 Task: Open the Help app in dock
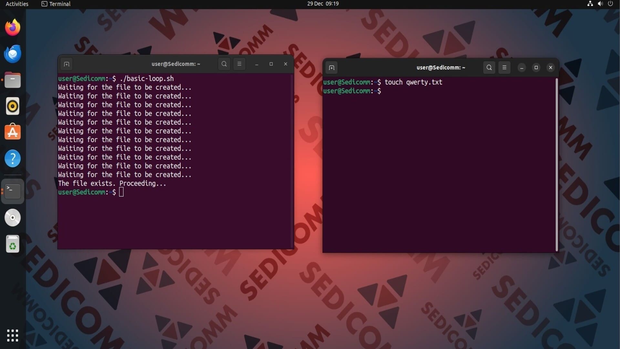(x=13, y=159)
